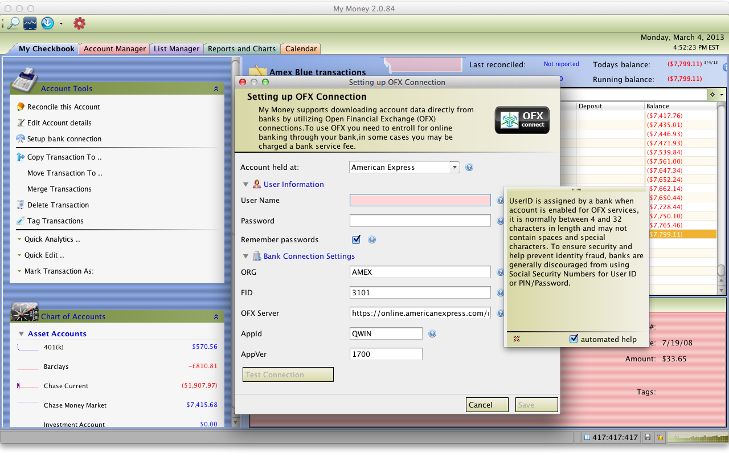This screenshot has height=456, width=729.
Task: Open the Account held at dropdown
Action: (454, 168)
